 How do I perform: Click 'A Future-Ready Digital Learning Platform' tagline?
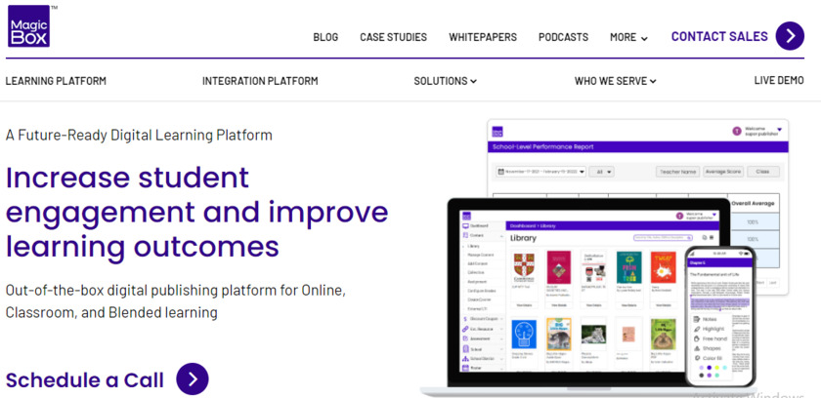[139, 135]
